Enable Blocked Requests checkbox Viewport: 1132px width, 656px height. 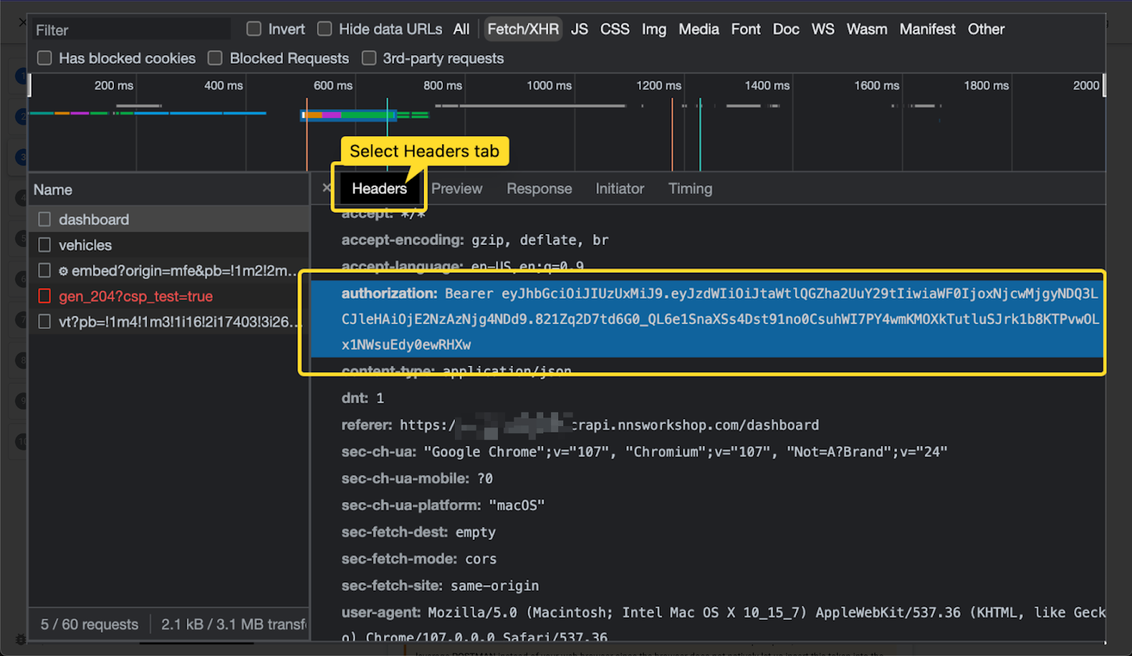[x=215, y=58]
